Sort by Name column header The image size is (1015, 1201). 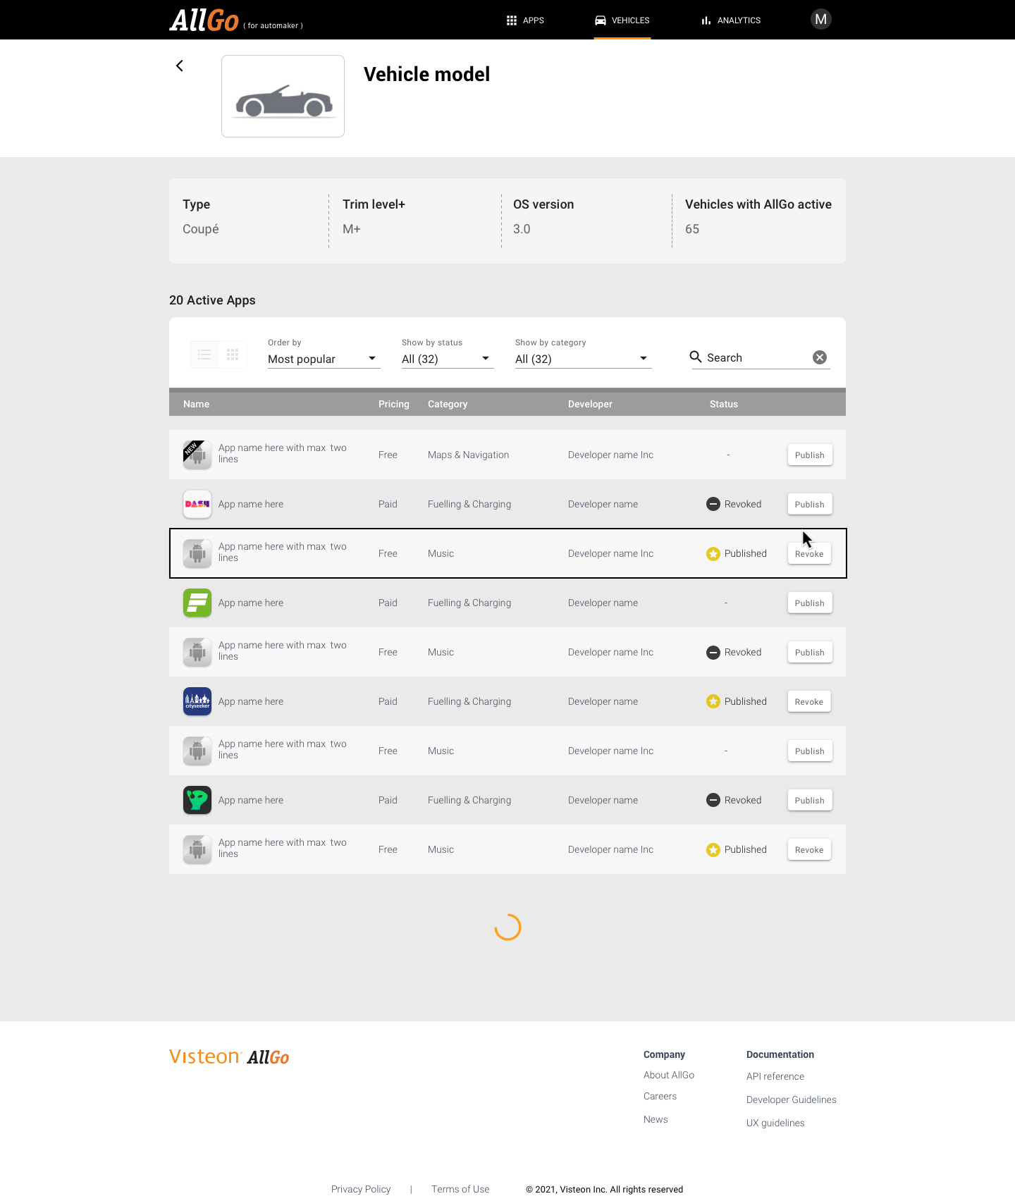pos(196,404)
